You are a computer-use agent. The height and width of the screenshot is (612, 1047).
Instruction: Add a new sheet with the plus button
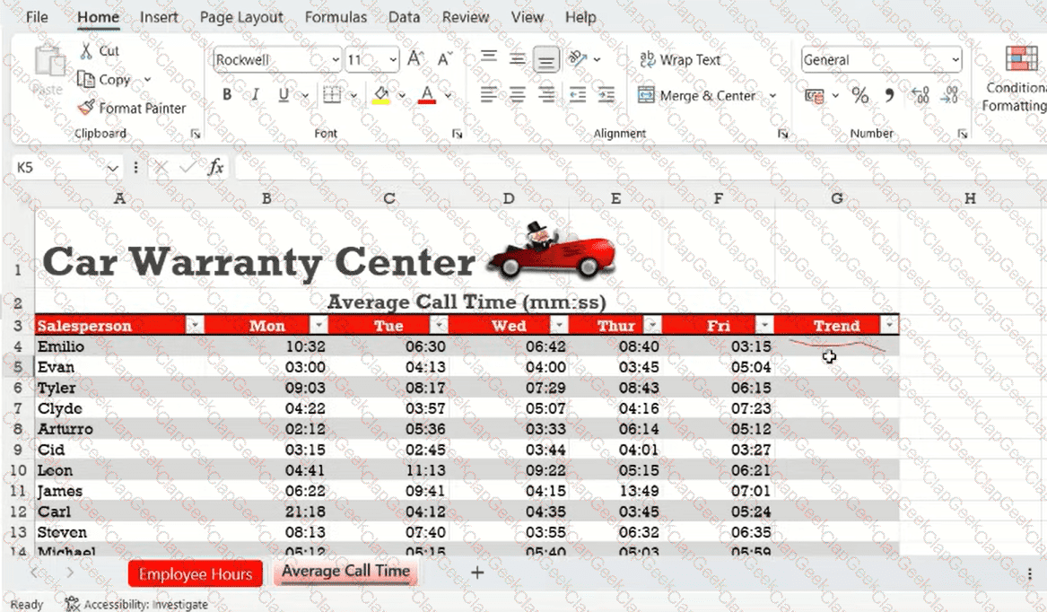(477, 573)
